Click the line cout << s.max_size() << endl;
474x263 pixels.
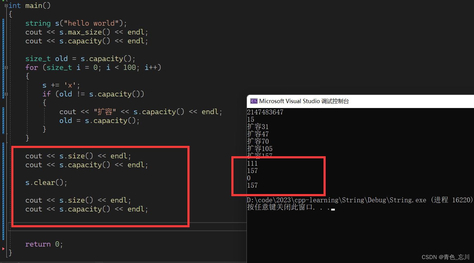[x=87, y=32]
